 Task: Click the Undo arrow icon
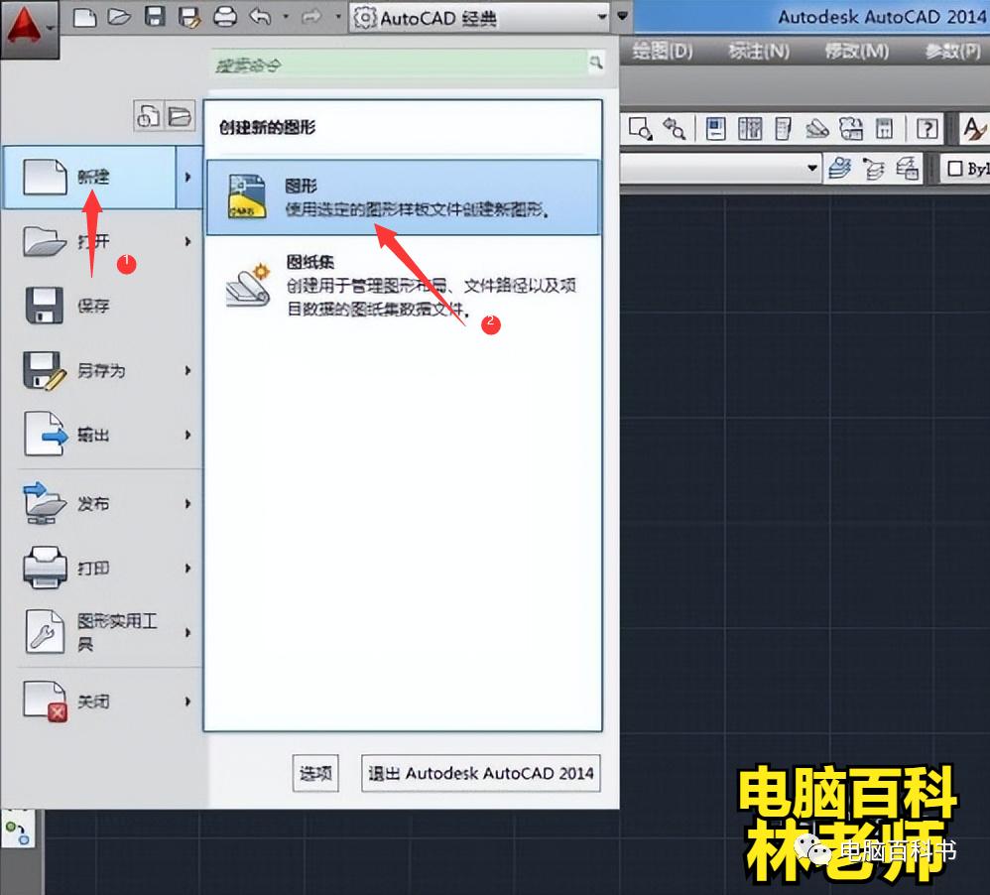pyautogui.click(x=260, y=17)
